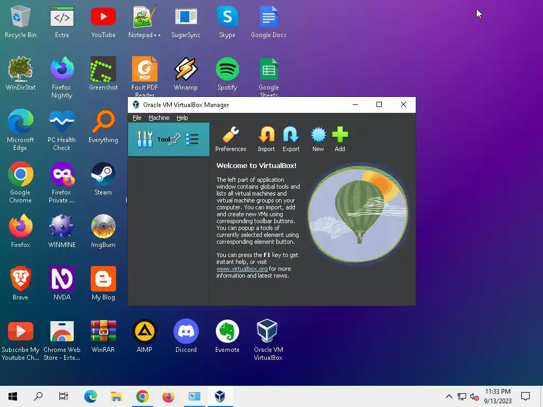Switch to Chrome on the taskbar
This screenshot has width=543, height=407.
point(142,396)
